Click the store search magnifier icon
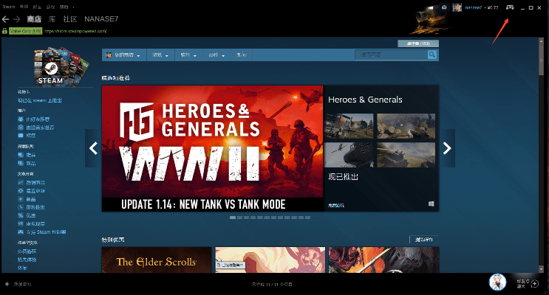This screenshot has height=295, width=549. (432, 55)
